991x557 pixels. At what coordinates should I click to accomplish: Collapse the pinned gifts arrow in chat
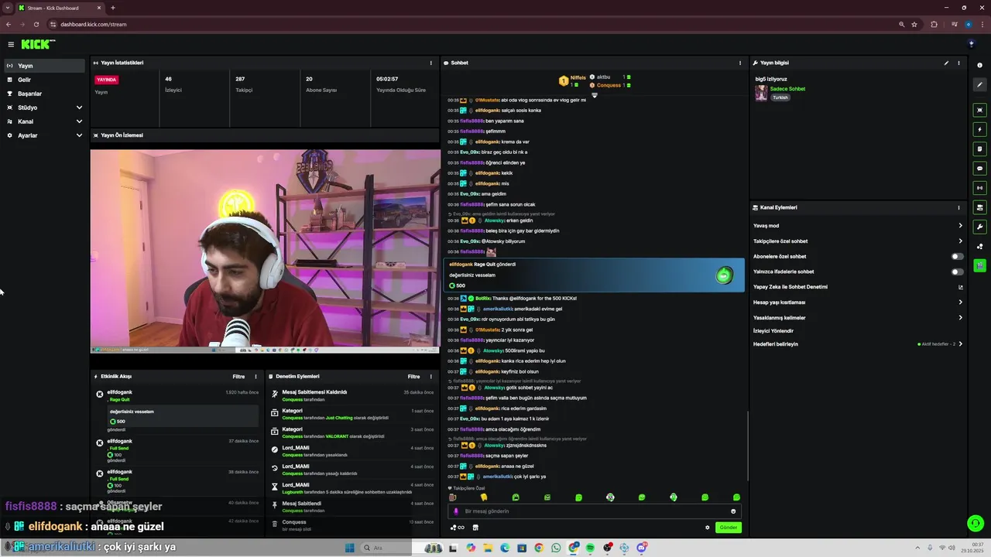tap(595, 96)
